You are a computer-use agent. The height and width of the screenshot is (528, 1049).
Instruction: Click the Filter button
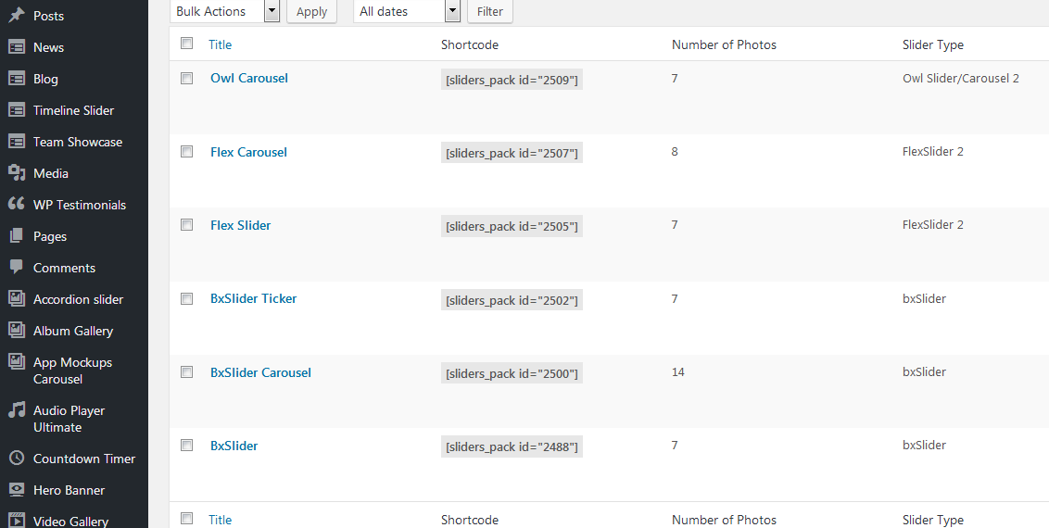click(490, 11)
